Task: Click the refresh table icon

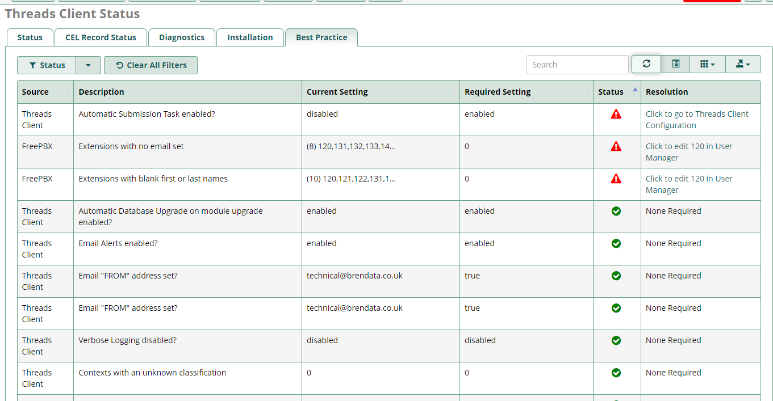Action: tap(646, 64)
